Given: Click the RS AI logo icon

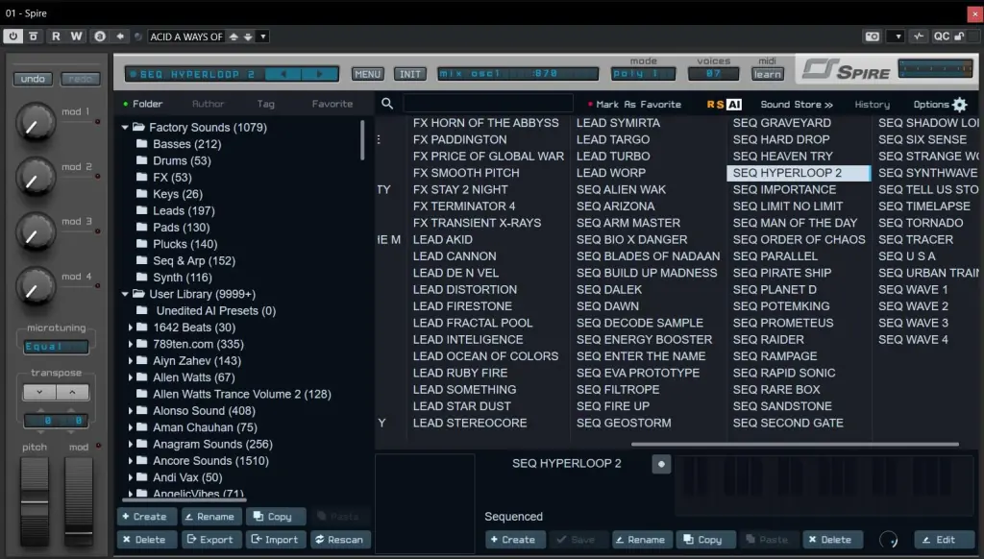Looking at the screenshot, I should coord(725,104).
